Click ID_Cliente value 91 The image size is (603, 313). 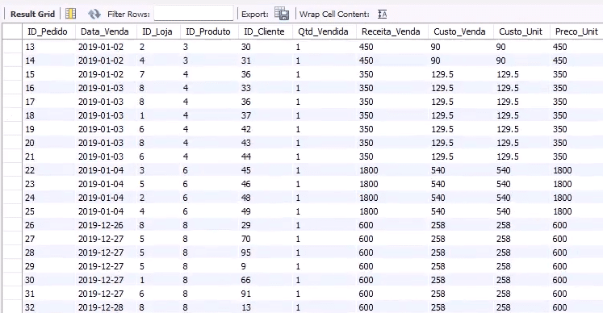pos(245,294)
